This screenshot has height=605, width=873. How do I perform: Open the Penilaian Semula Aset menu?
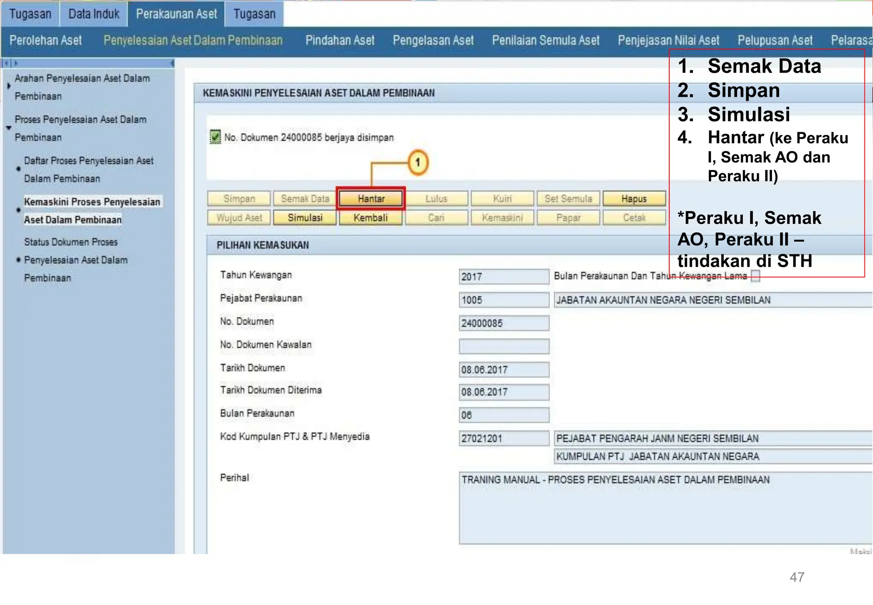click(546, 41)
